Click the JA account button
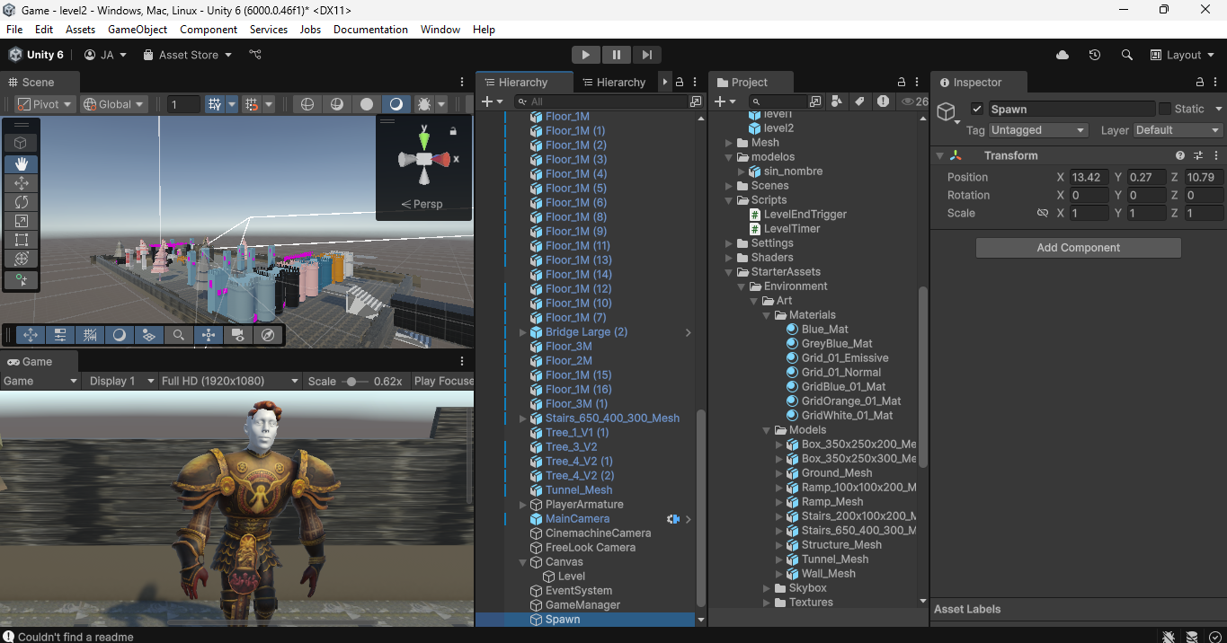Screen dimensions: 1227x643 pyautogui.click(x=105, y=55)
